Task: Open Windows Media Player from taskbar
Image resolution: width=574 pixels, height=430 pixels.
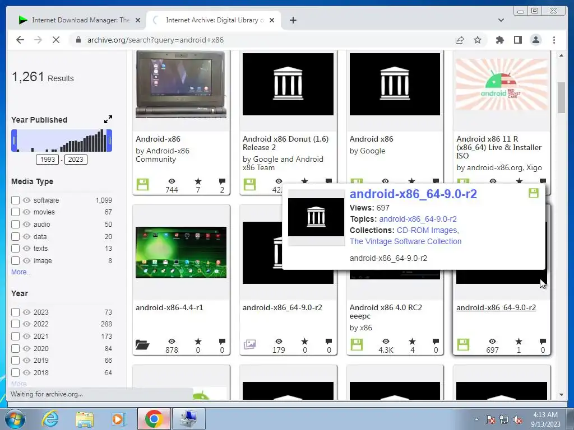Action: [x=118, y=419]
